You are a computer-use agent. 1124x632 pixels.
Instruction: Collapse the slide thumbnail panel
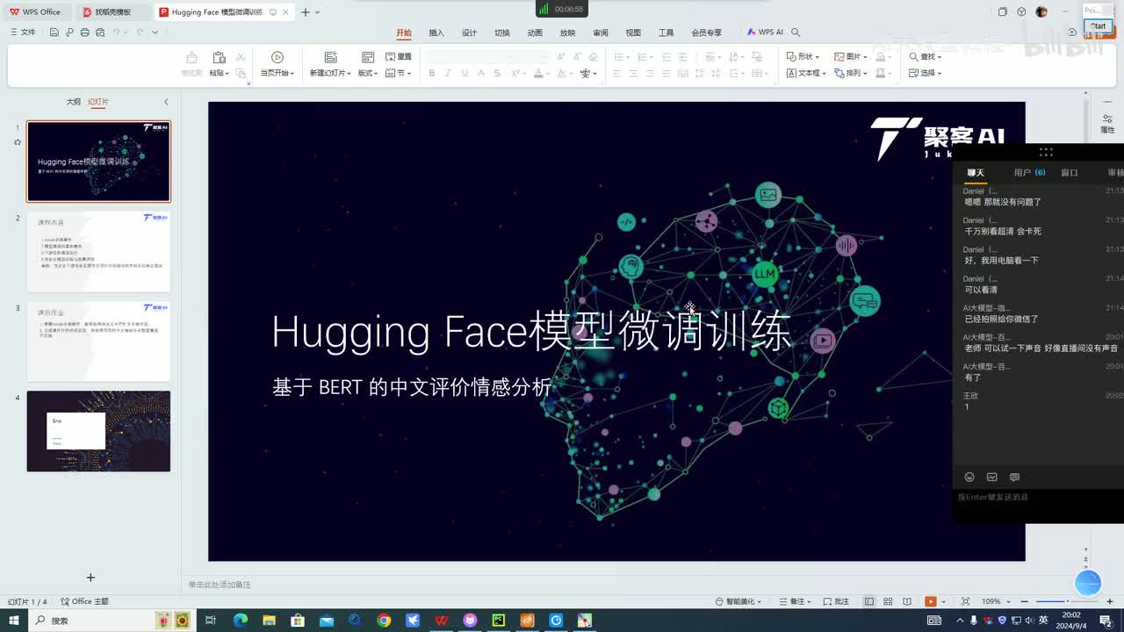coord(166,102)
